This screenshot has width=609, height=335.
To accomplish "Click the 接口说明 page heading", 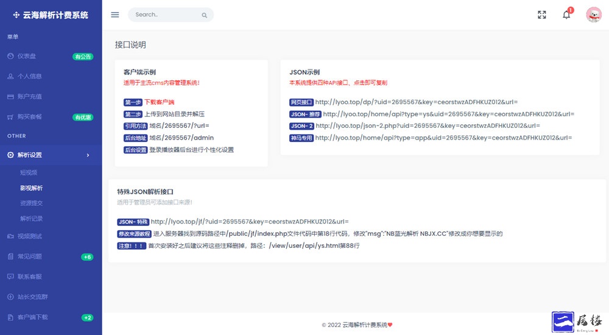I will 130,44.
